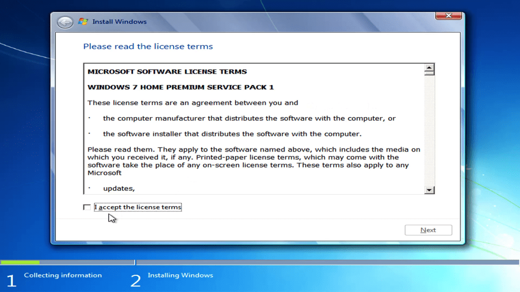Click the back arrow in Install Windows
The height and width of the screenshot is (292, 520).
pos(65,22)
